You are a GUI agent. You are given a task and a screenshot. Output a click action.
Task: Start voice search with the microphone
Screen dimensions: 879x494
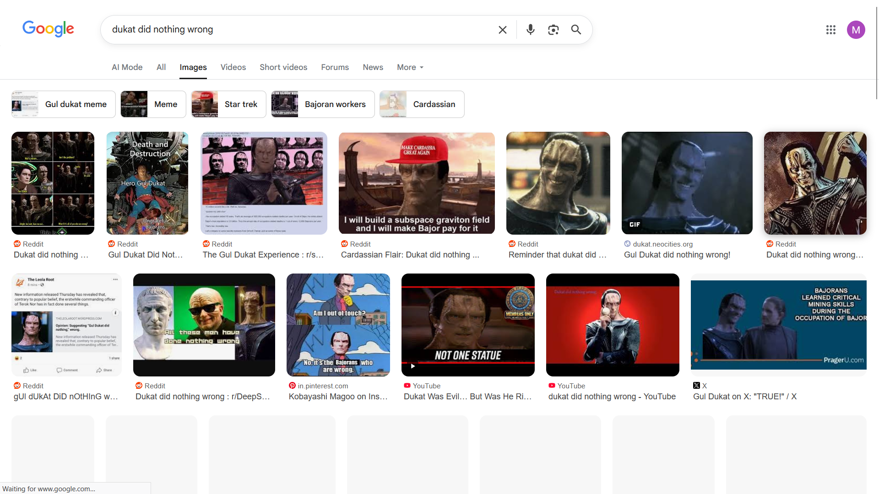pos(530,30)
